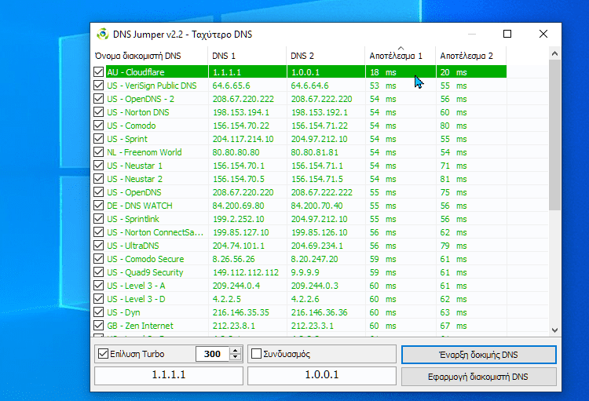
Task: Sort by Αποτέλεσμα 2 column header
Action: tap(471, 56)
